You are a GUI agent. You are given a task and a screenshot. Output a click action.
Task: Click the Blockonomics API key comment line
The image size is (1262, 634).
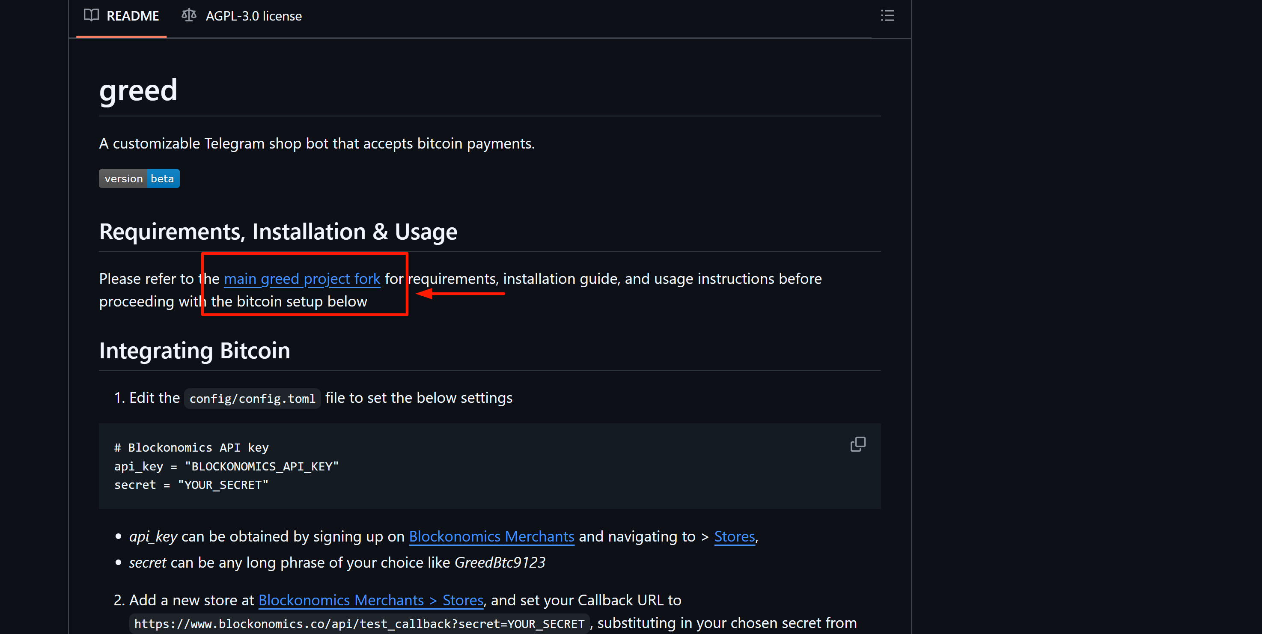click(191, 448)
